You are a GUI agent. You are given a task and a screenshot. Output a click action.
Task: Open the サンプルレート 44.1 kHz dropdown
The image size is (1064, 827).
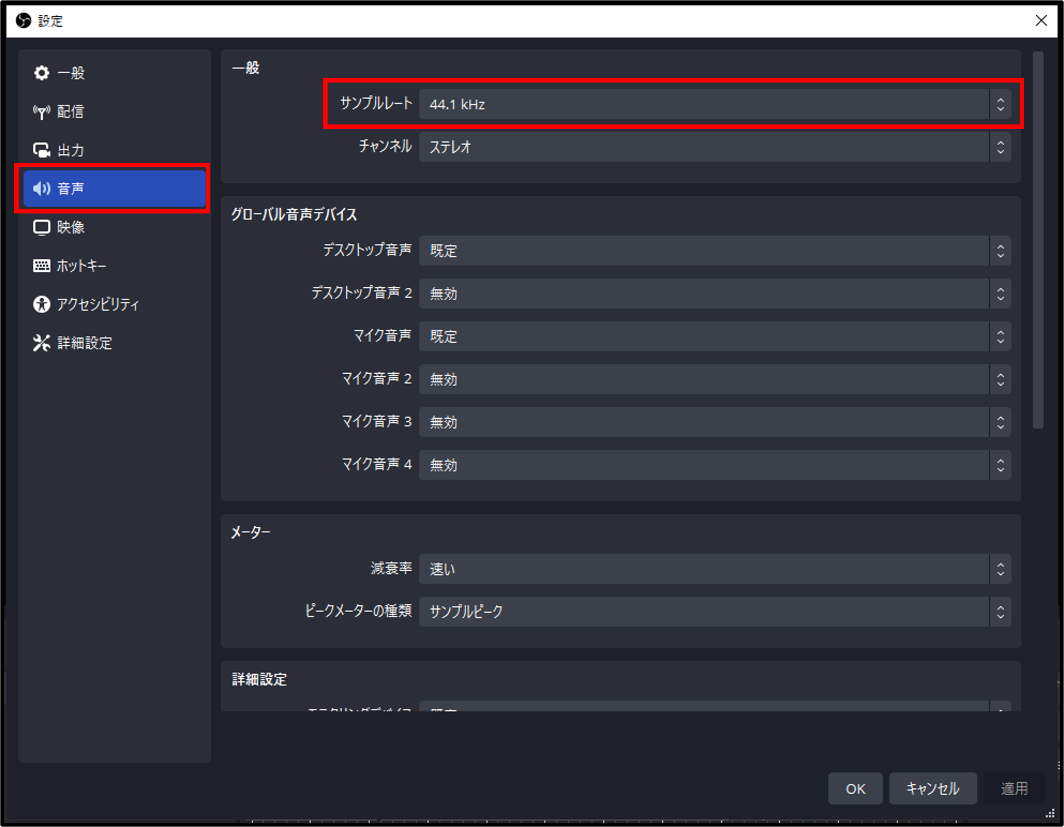(714, 104)
